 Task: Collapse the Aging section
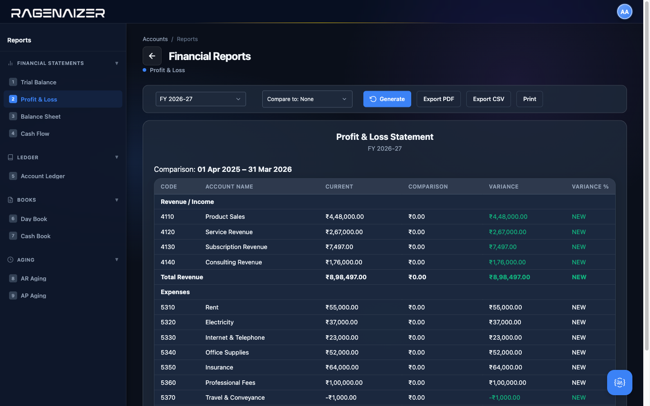(x=117, y=260)
